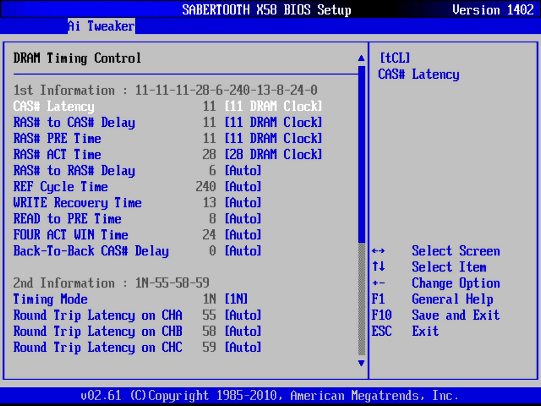The height and width of the screenshot is (406, 541).
Task: Click the Select Item help text
Action: point(449,267)
